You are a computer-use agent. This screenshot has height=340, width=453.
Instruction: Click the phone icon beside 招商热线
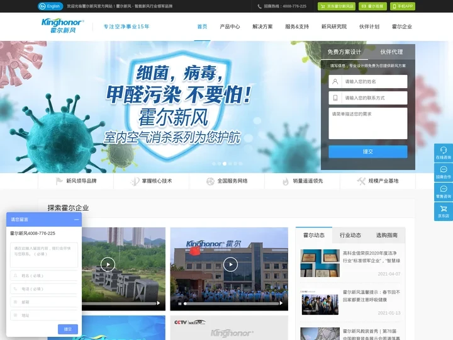point(259,6)
